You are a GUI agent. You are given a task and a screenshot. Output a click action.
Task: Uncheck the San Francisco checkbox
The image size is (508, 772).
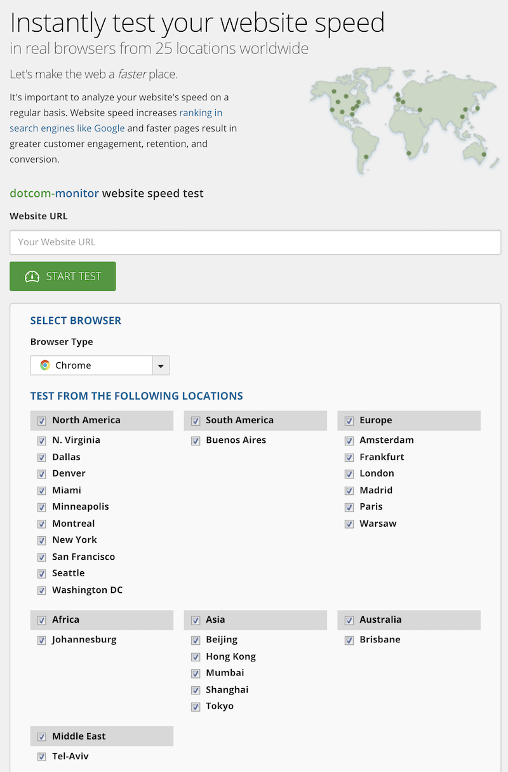pyautogui.click(x=42, y=557)
